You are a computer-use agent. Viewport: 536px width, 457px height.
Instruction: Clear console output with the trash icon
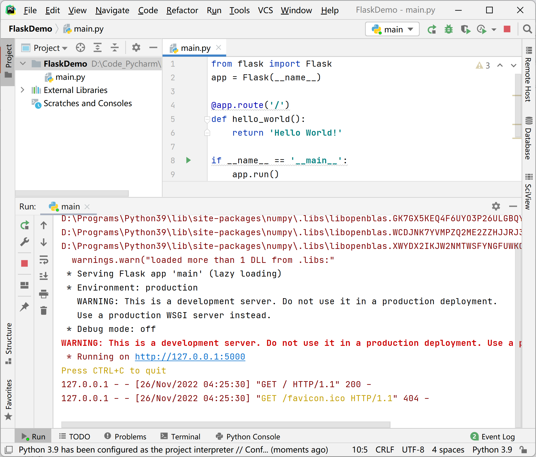(x=44, y=311)
